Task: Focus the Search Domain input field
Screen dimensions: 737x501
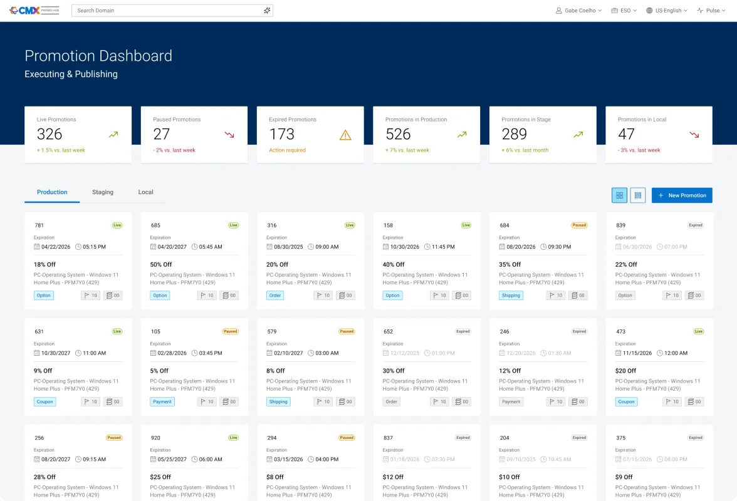Action: point(172,10)
